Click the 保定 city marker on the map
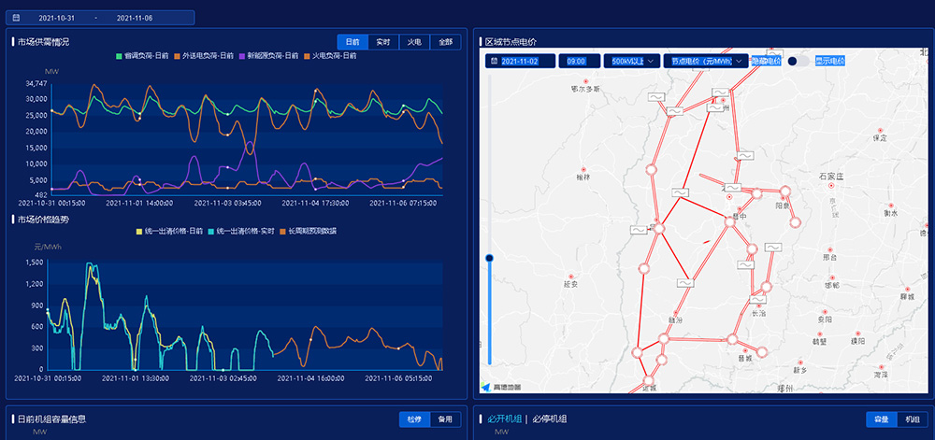Screen dimensions: 935x440 point(880,131)
